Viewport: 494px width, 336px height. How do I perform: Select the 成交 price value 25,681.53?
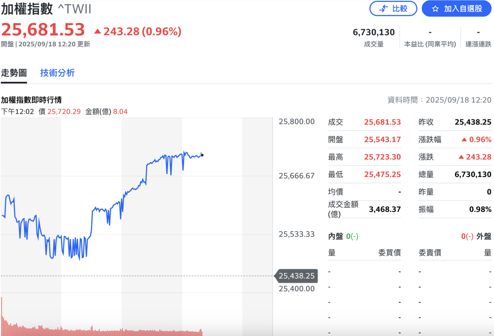click(382, 122)
